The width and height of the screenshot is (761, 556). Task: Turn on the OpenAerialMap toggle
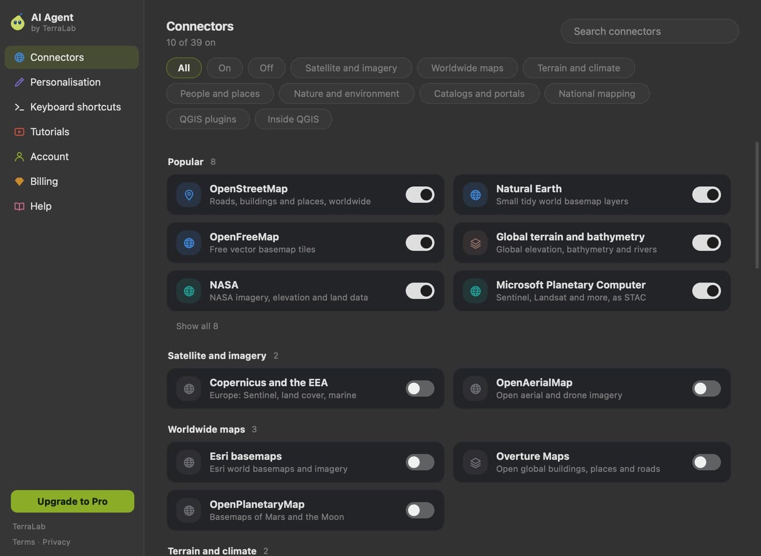707,389
